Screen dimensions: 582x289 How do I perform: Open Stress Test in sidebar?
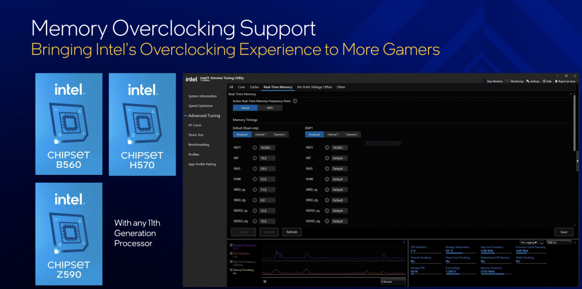pos(196,135)
